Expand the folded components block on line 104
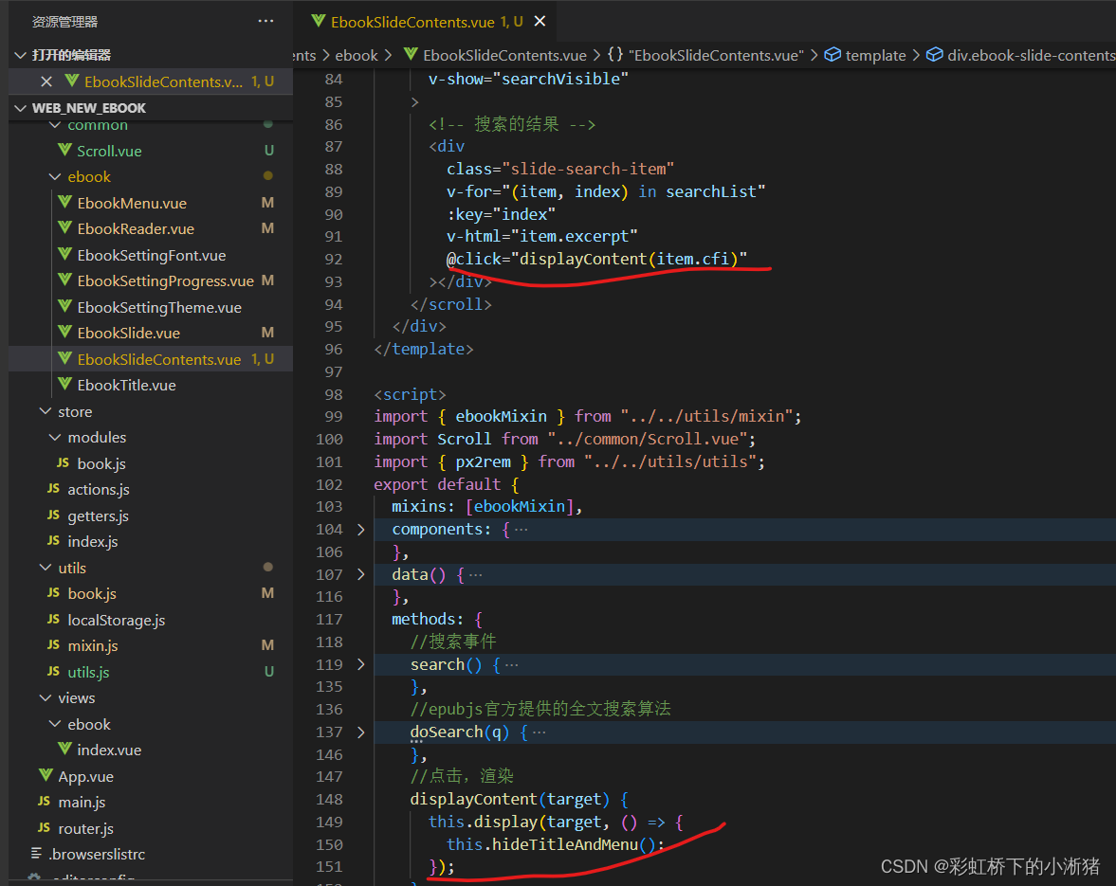The image size is (1116, 886). pyautogui.click(x=361, y=529)
